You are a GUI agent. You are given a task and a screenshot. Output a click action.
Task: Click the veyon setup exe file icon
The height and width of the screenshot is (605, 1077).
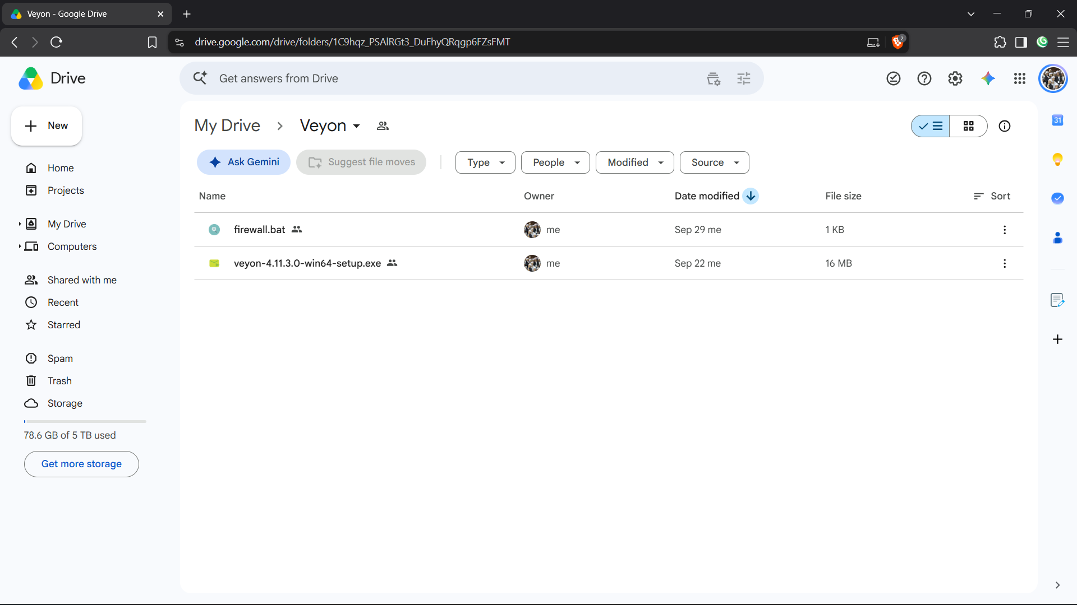click(214, 263)
